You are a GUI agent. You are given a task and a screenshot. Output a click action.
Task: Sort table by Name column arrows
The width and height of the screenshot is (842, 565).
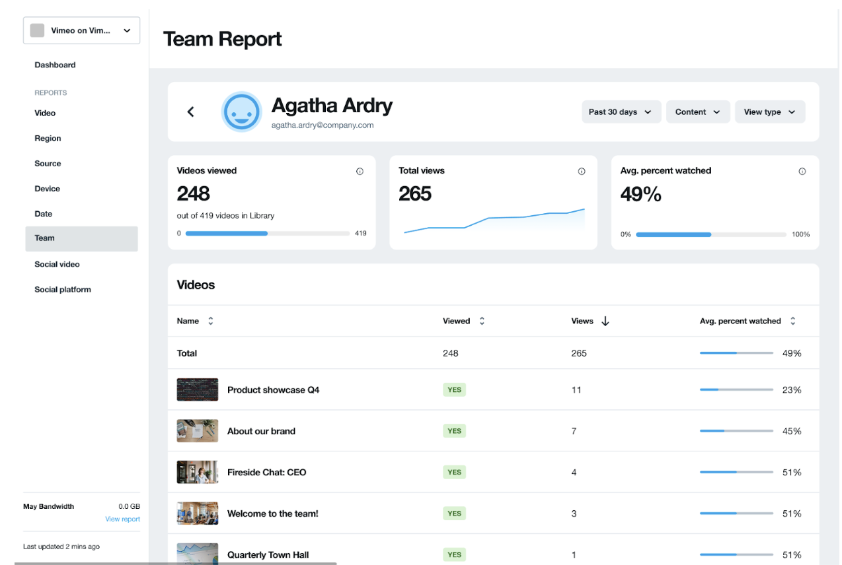[211, 321]
